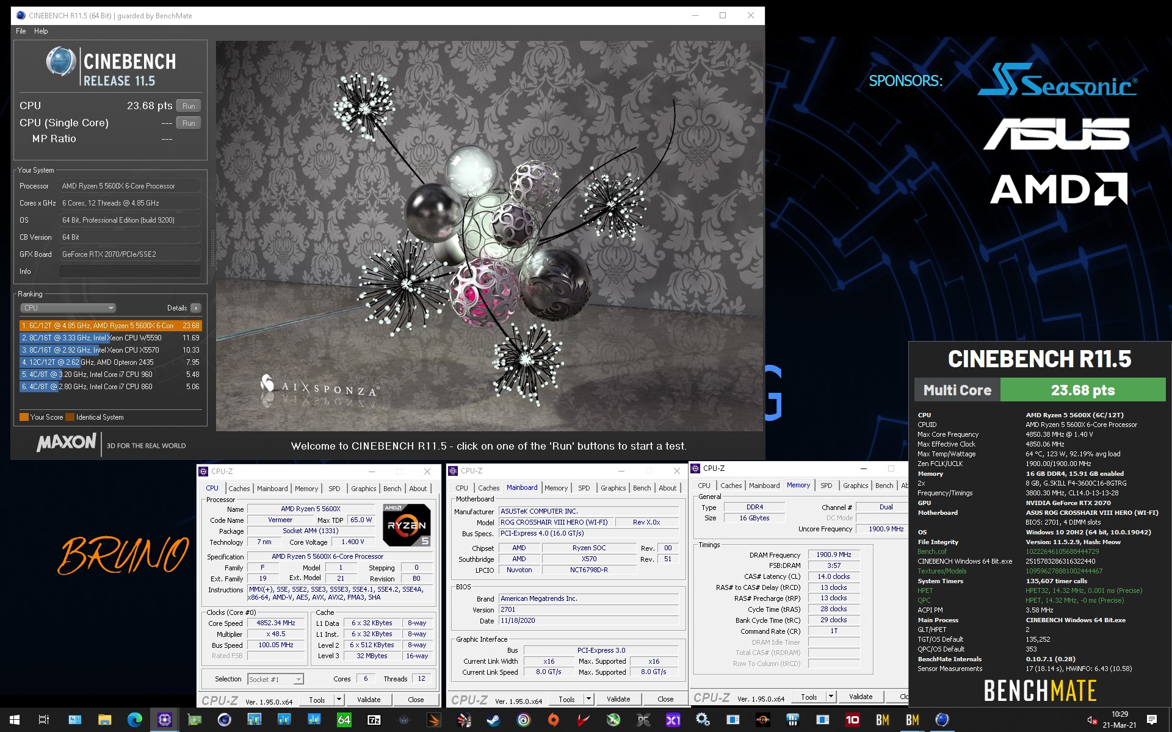Run the CPU (Single Core) test

[189, 123]
